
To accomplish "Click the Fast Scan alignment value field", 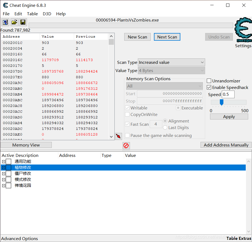I will 156,124.
